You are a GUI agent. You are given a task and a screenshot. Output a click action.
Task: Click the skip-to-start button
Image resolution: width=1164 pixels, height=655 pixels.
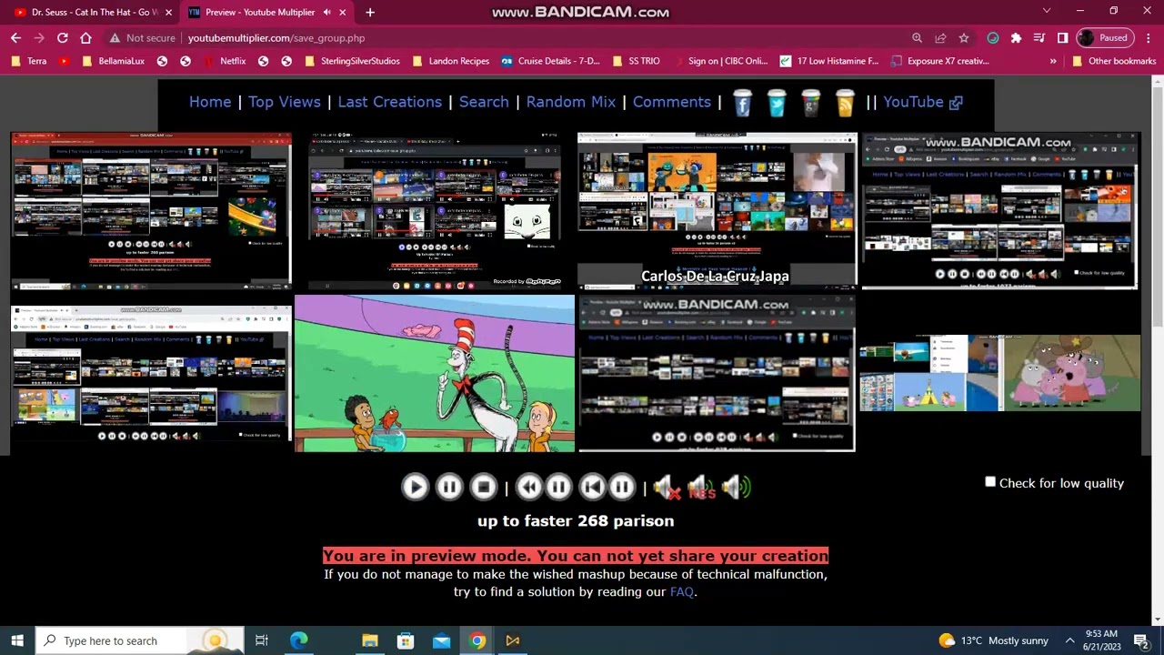pos(593,488)
